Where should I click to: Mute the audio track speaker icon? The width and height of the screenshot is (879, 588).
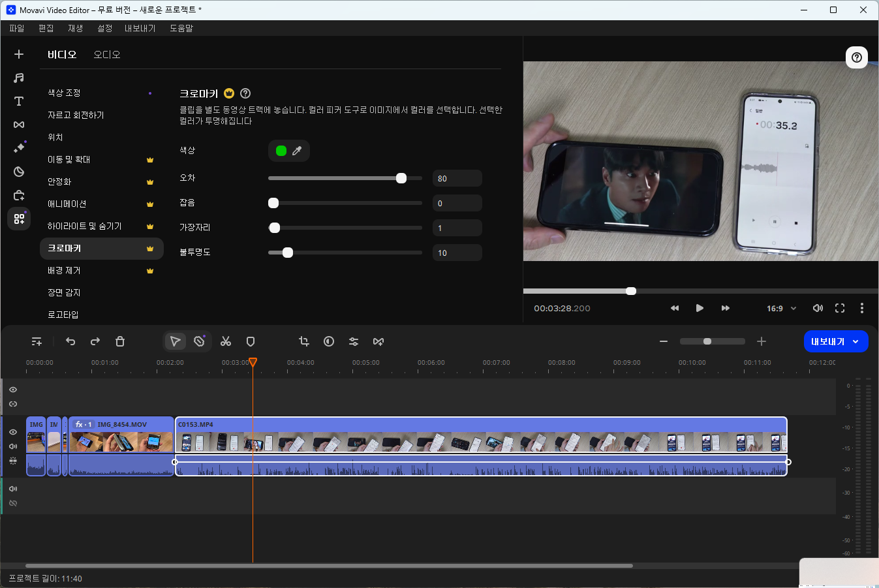coord(13,489)
